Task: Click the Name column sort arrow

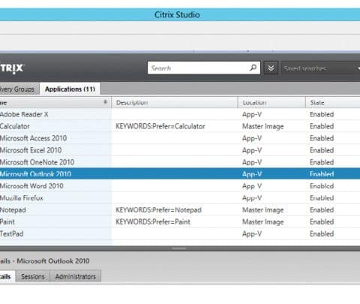Action: [x=105, y=102]
